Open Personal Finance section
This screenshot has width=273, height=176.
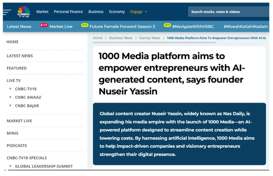pos(68,12)
